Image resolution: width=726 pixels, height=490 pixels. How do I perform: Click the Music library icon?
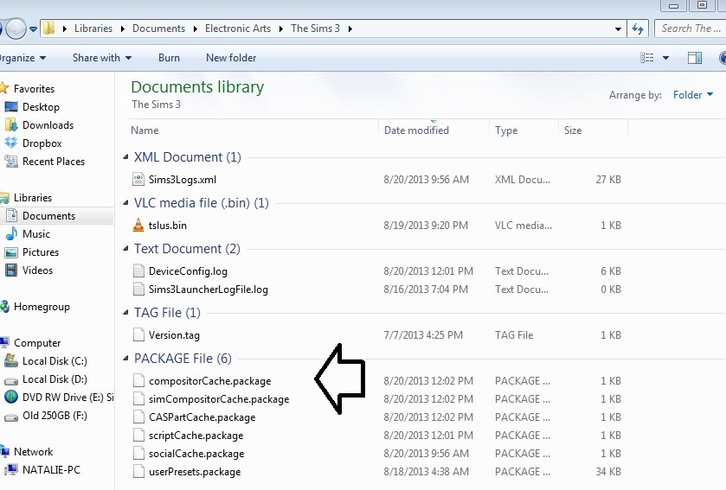tap(11, 234)
